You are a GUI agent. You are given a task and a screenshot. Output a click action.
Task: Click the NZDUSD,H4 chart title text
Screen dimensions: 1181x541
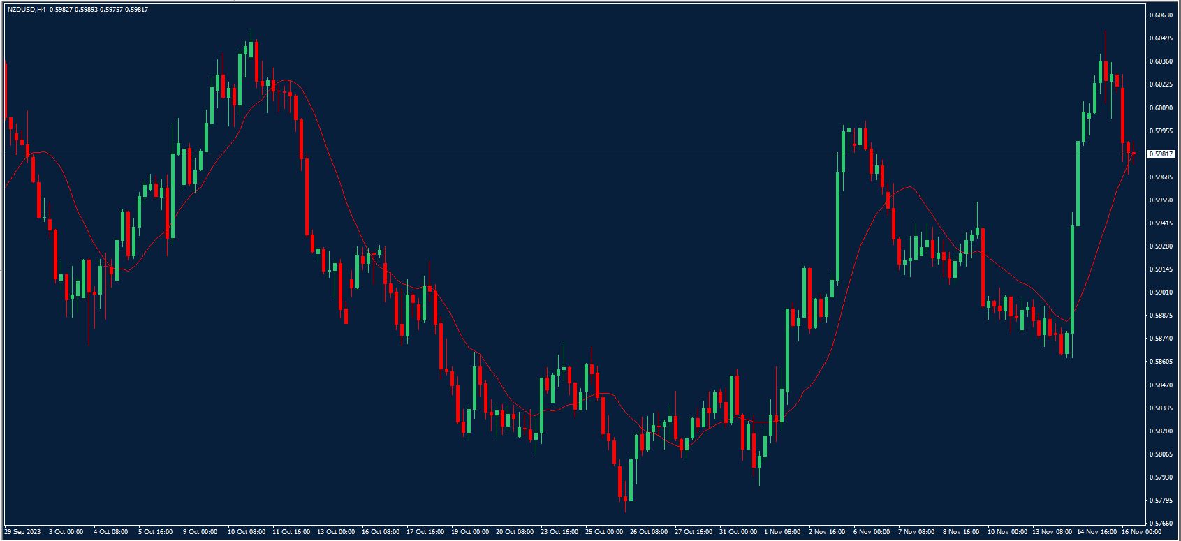tap(27, 9)
